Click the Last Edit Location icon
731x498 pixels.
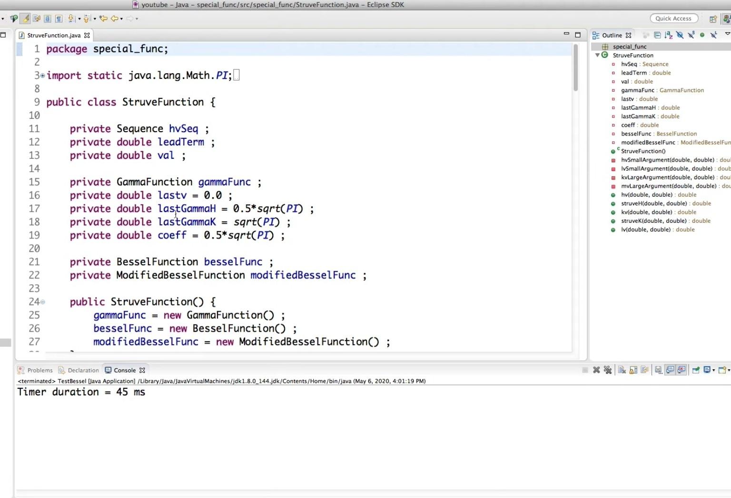[104, 19]
